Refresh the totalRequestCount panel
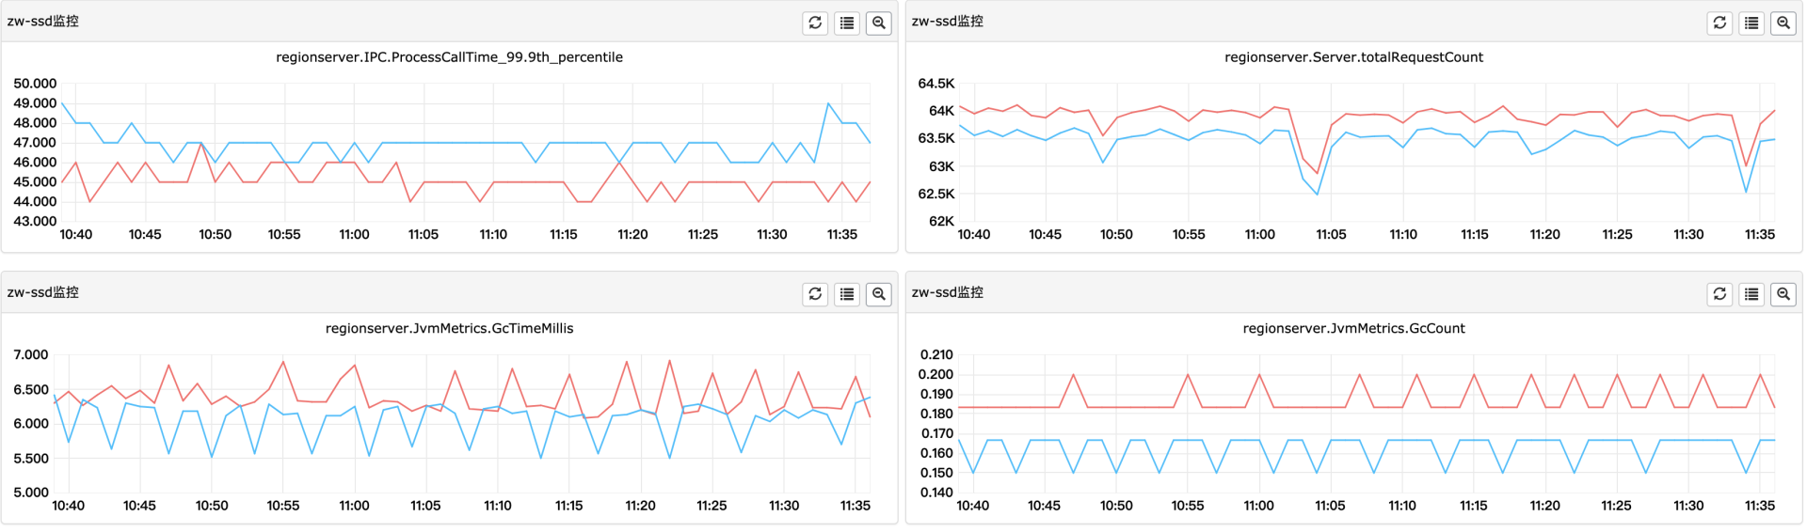 click(x=1719, y=23)
